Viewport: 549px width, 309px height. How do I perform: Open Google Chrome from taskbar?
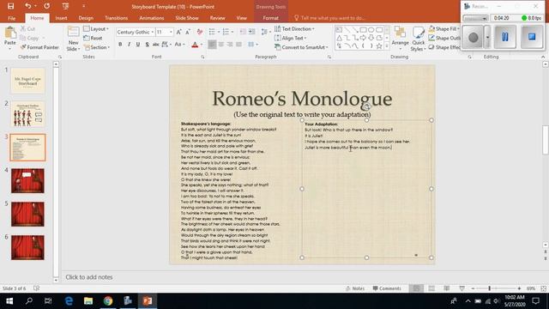(108, 301)
